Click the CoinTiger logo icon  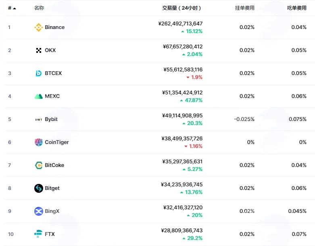pyautogui.click(x=39, y=142)
